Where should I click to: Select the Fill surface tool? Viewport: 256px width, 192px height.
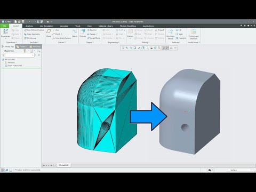click(179, 30)
